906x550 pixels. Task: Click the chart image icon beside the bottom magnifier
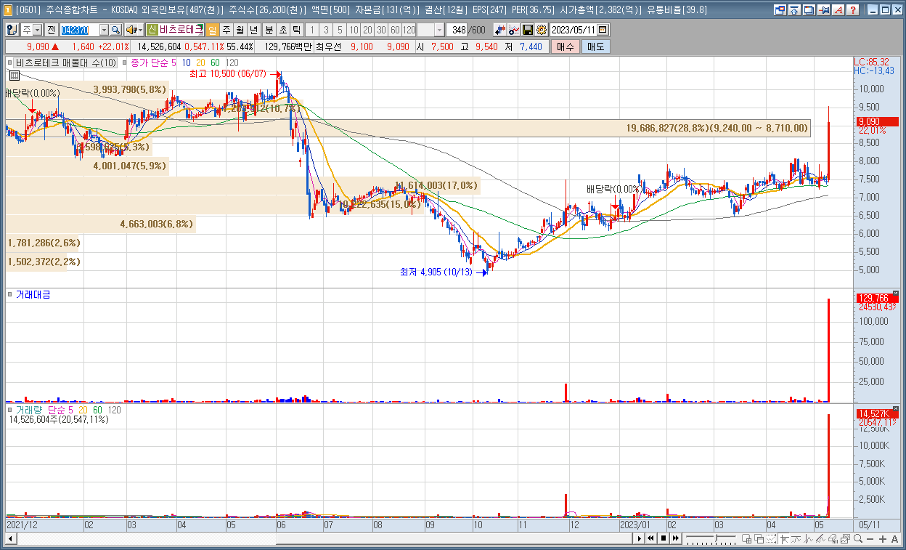pyautogui.click(x=845, y=538)
